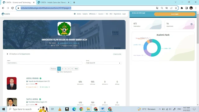Click the UIN Ar-Raniry university logo

(64, 29)
